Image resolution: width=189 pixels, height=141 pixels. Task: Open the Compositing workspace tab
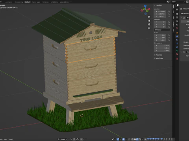[19, 2]
